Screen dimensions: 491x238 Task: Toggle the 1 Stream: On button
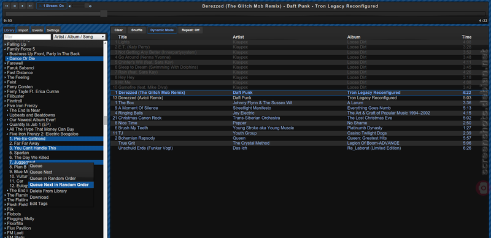[x=52, y=6]
